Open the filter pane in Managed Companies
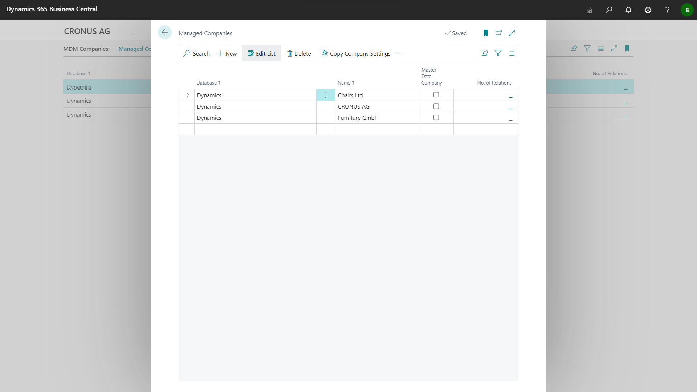Screen dimensions: 697x392 tap(498, 53)
